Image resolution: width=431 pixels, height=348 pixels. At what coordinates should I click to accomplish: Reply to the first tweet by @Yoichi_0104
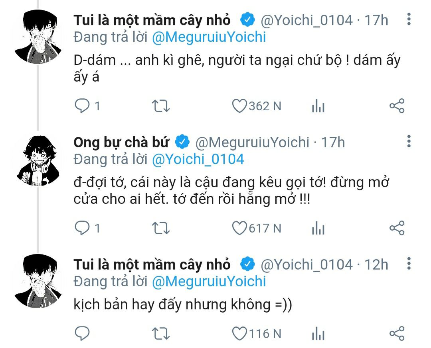click(x=83, y=106)
